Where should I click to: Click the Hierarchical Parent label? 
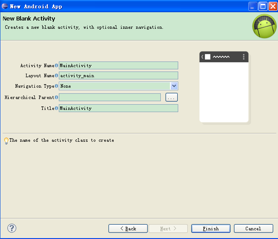tap(29, 97)
